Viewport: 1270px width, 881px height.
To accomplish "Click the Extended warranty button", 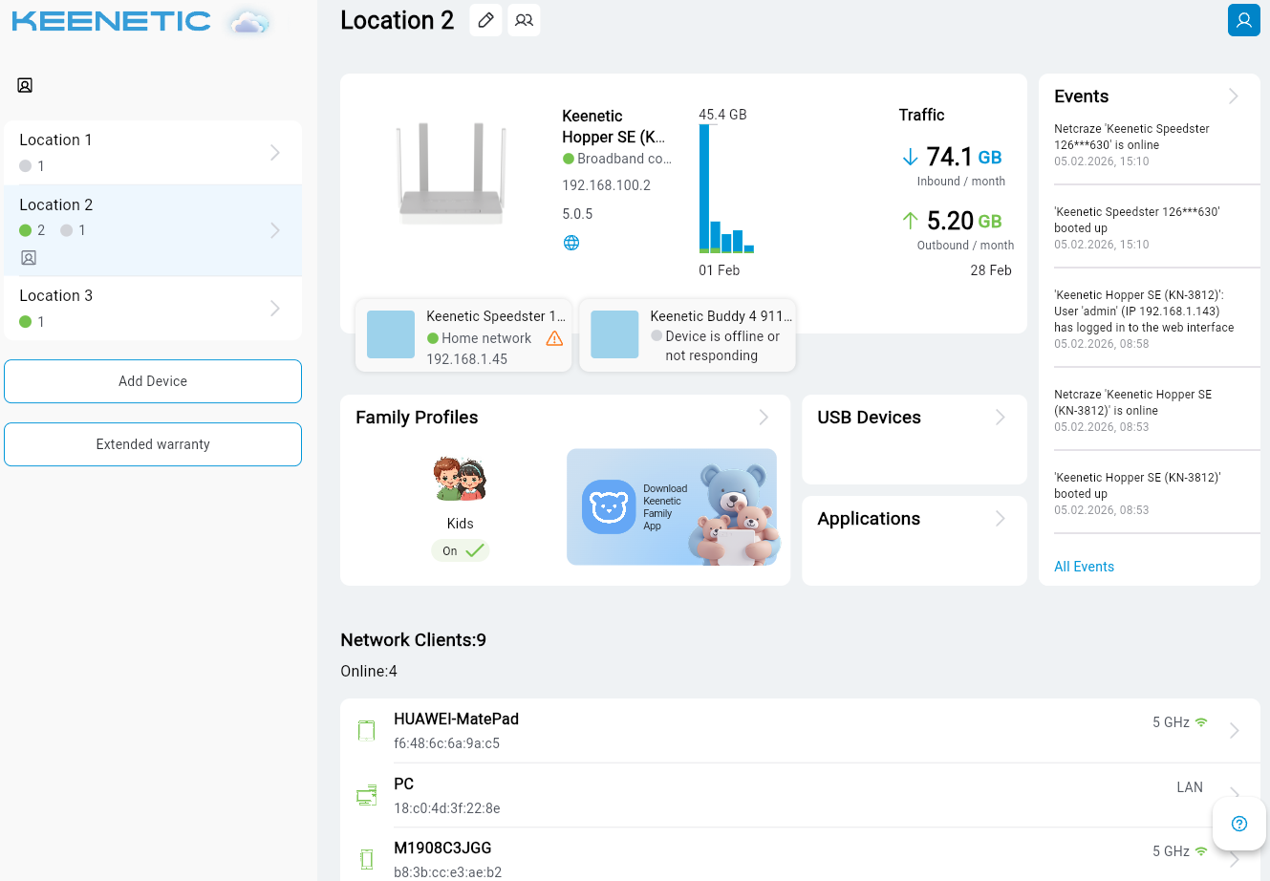I will pyautogui.click(x=153, y=444).
